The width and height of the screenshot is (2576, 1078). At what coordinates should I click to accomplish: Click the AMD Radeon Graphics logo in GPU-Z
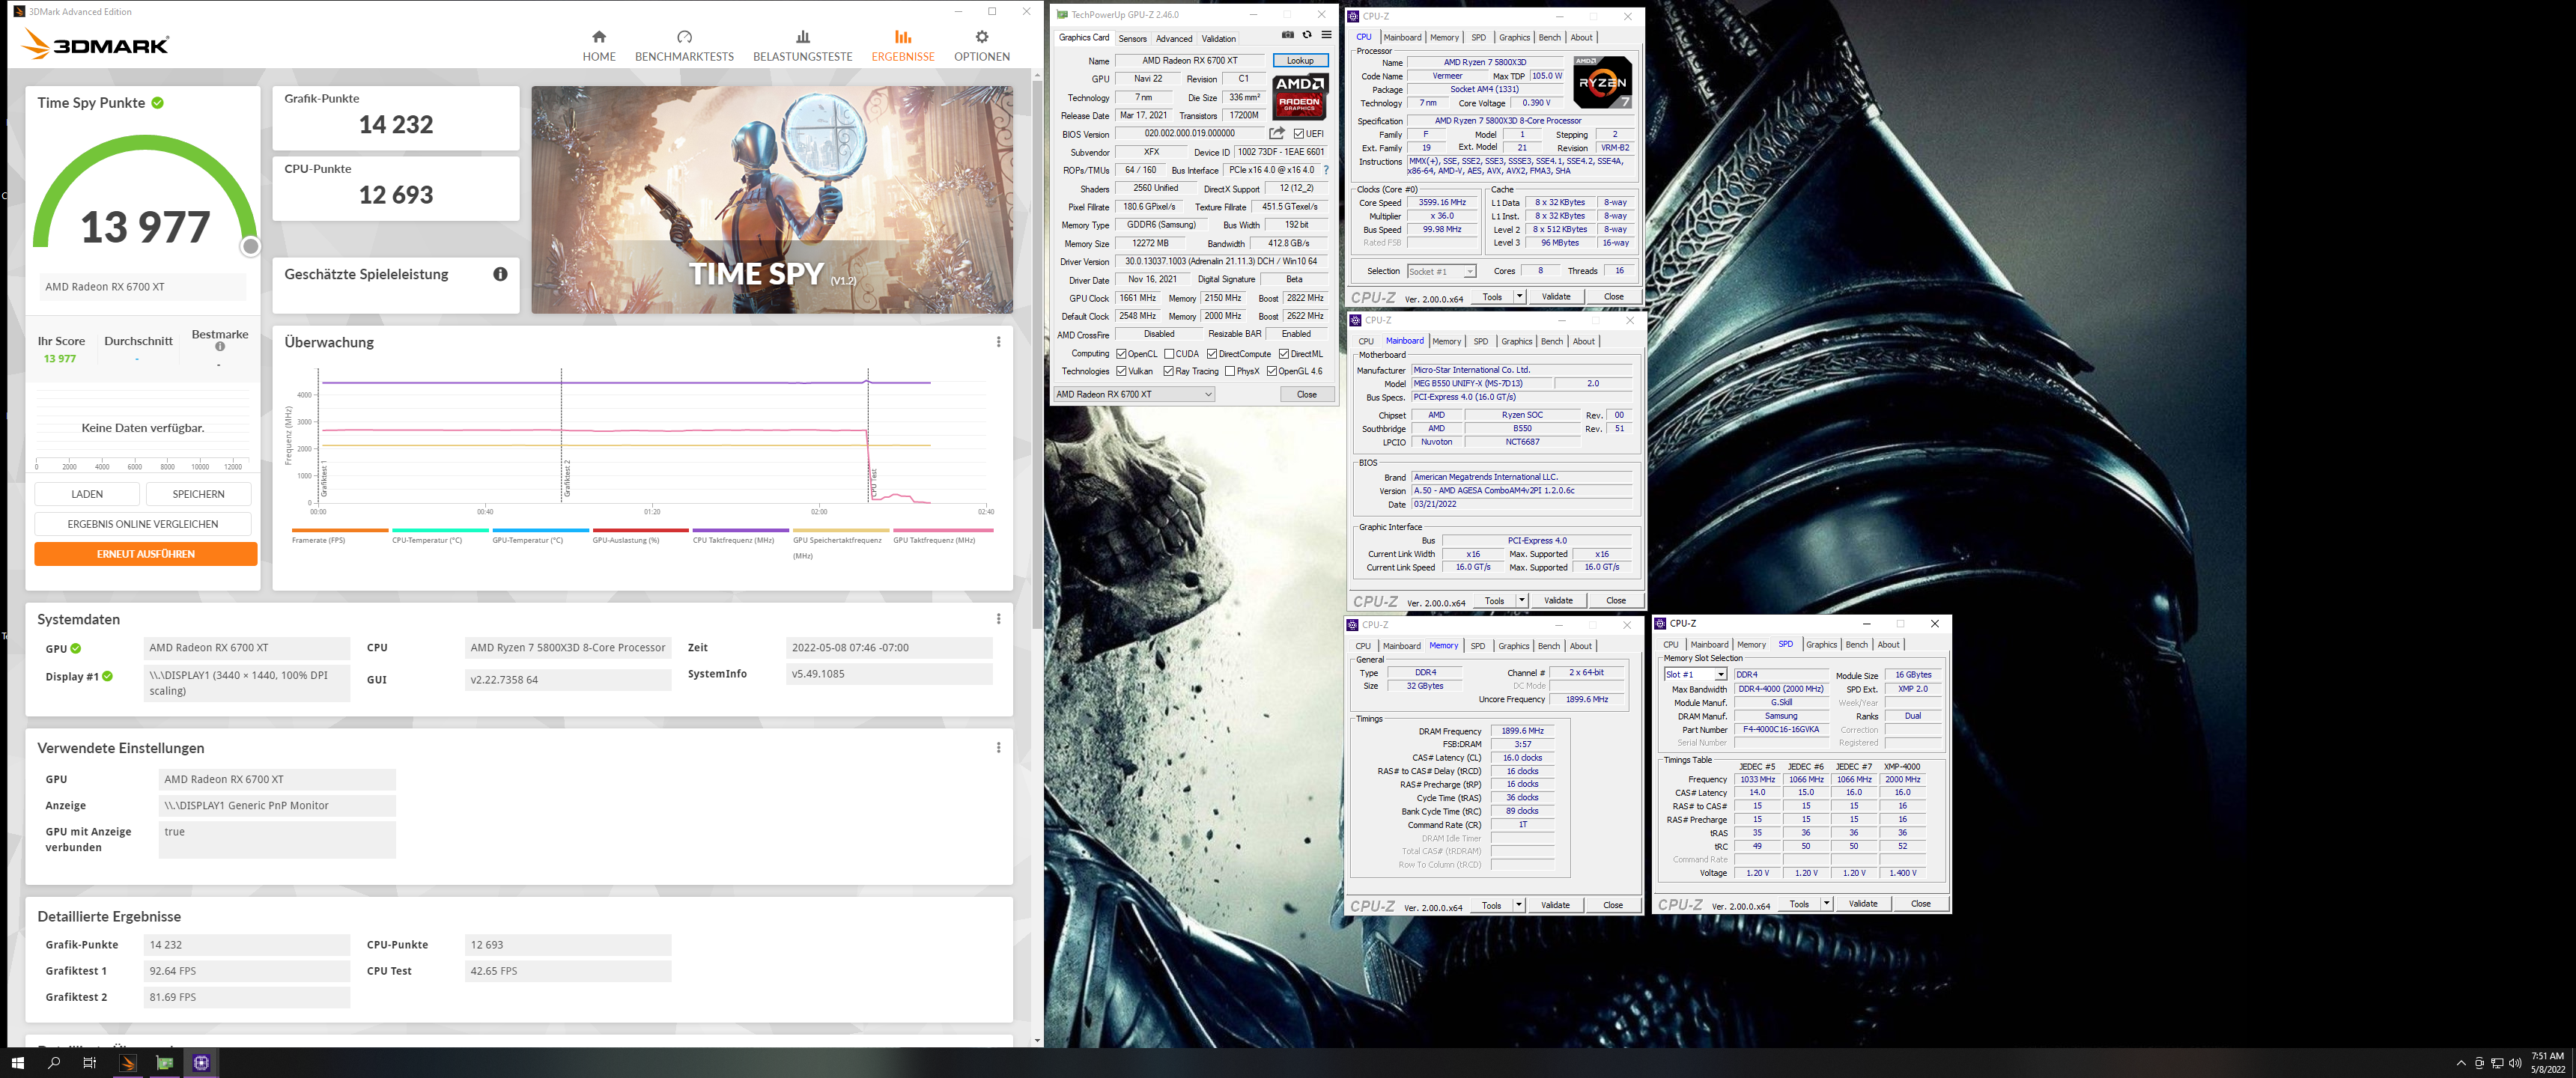[x=1300, y=97]
